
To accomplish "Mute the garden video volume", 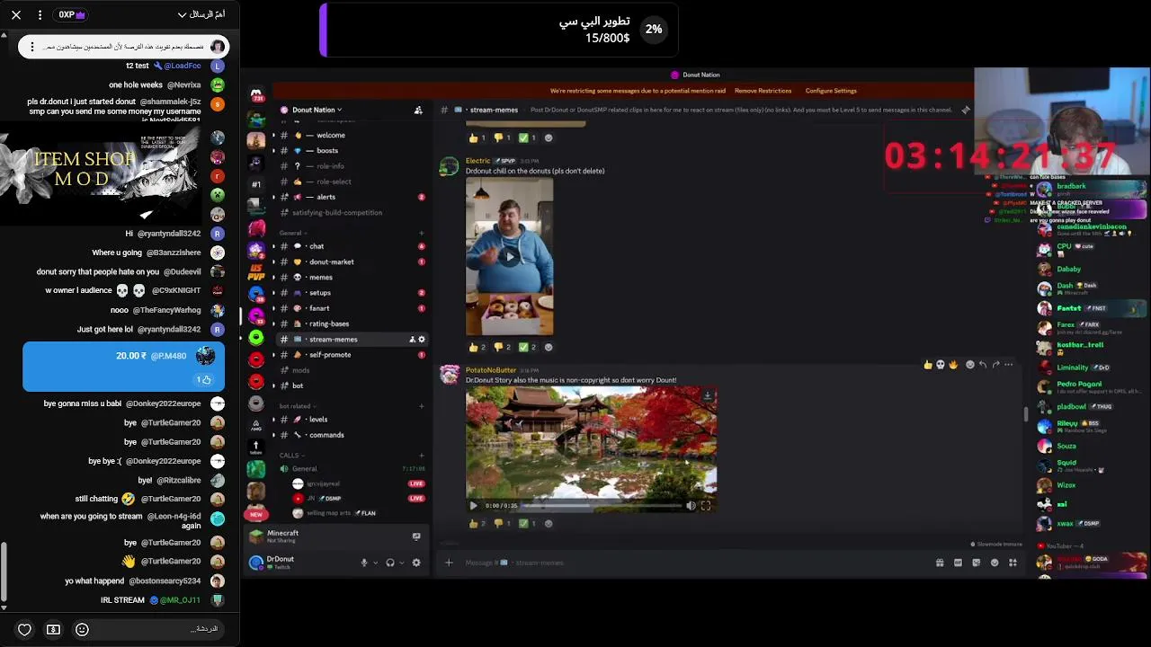I will [x=691, y=506].
